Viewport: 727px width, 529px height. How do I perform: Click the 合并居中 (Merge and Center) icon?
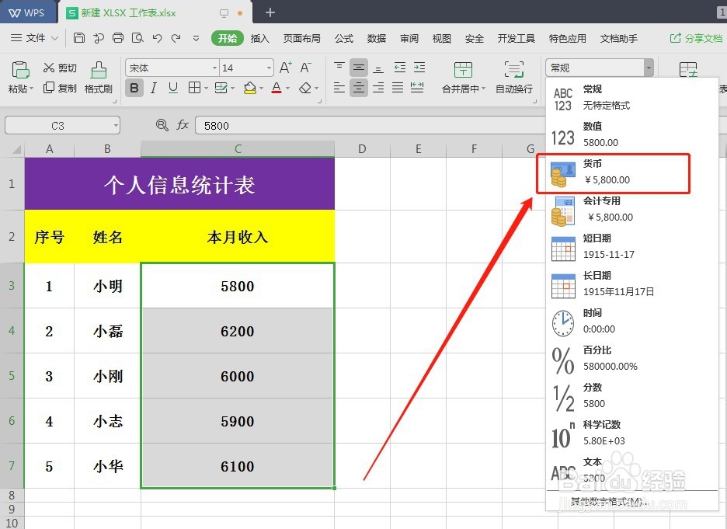464,78
